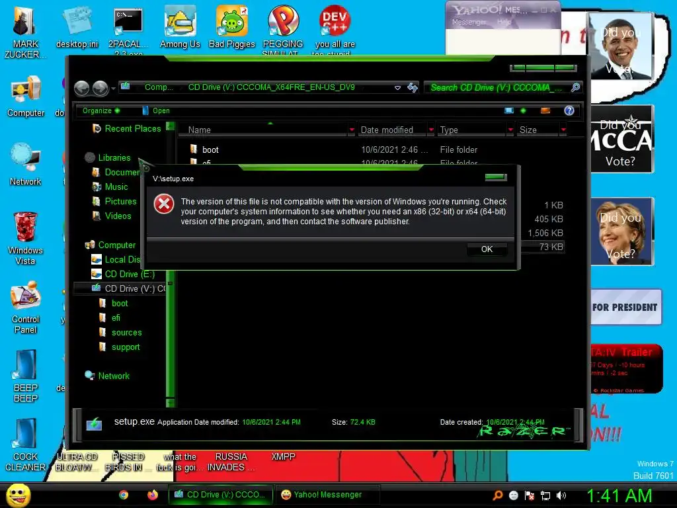Open the 2PACAL command prompt shortcut
The width and height of the screenshot is (677, 508).
(x=128, y=29)
